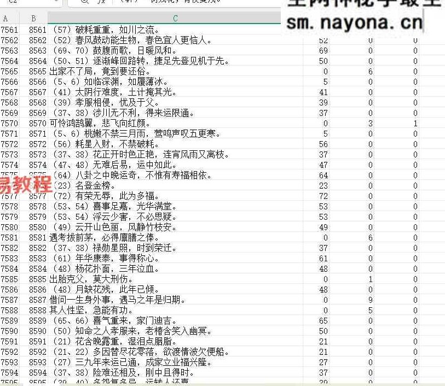Image resolution: width=445 pixels, height=386 pixels.
Task: Click cell '(61)年华康泰，事得称心。'
Action: 175,259
